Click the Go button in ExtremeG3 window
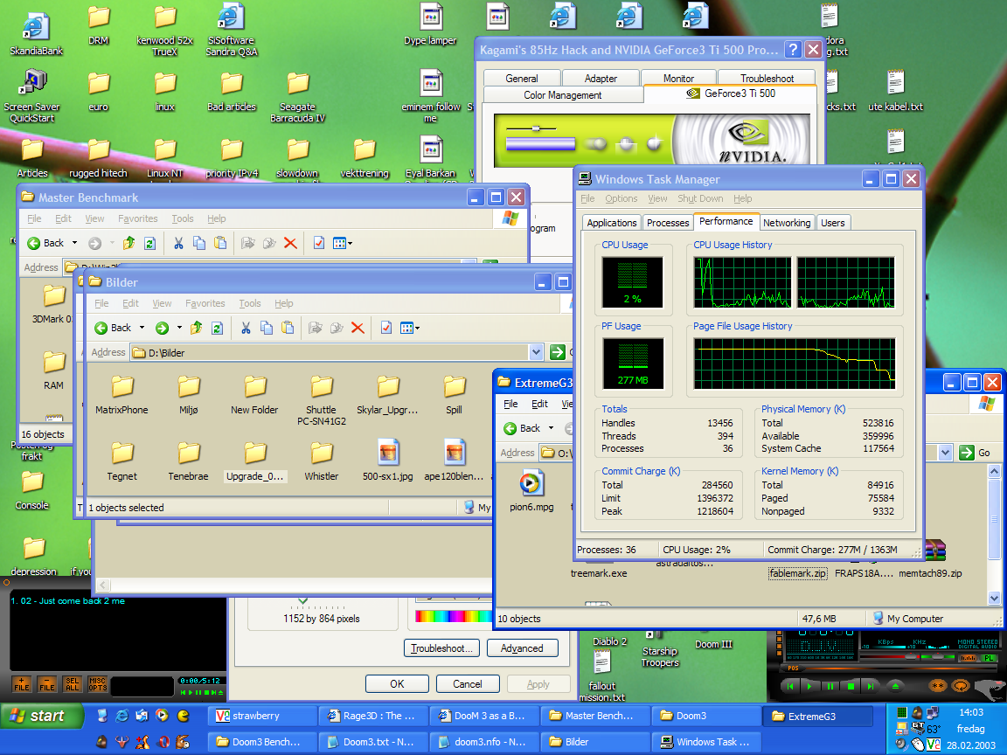Image resolution: width=1007 pixels, height=755 pixels. point(975,453)
